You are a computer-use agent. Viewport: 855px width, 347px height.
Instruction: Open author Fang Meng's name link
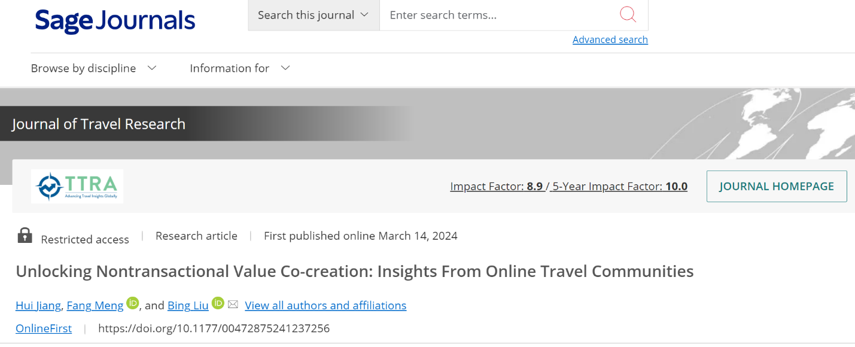pyautogui.click(x=95, y=306)
